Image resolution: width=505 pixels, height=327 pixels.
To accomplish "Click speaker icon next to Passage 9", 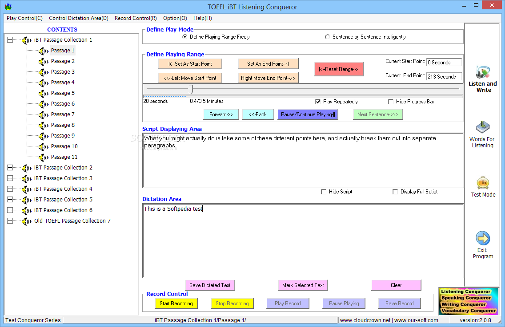I will pos(43,136).
